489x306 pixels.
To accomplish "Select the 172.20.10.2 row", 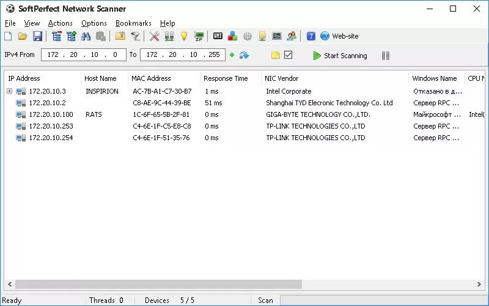I will (x=244, y=103).
